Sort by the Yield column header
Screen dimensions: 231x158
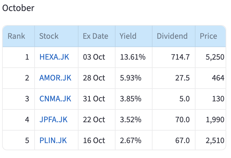pos(128,36)
